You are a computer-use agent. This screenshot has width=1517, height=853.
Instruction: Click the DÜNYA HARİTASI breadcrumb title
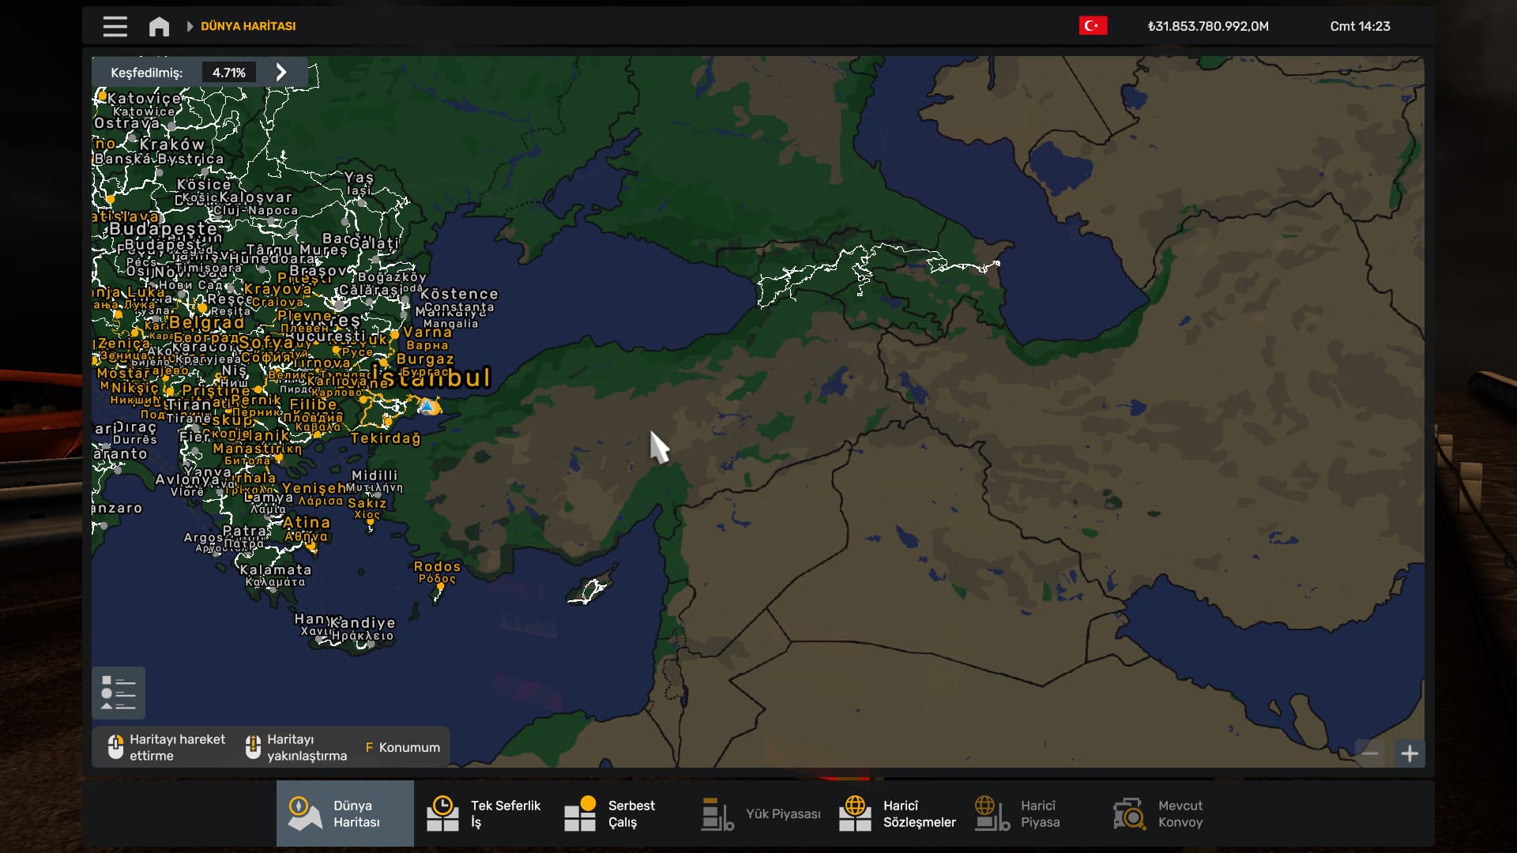point(248,26)
